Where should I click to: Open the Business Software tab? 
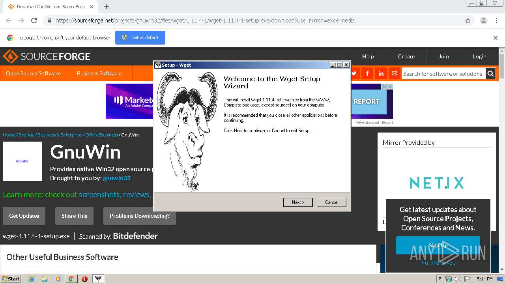(x=99, y=73)
